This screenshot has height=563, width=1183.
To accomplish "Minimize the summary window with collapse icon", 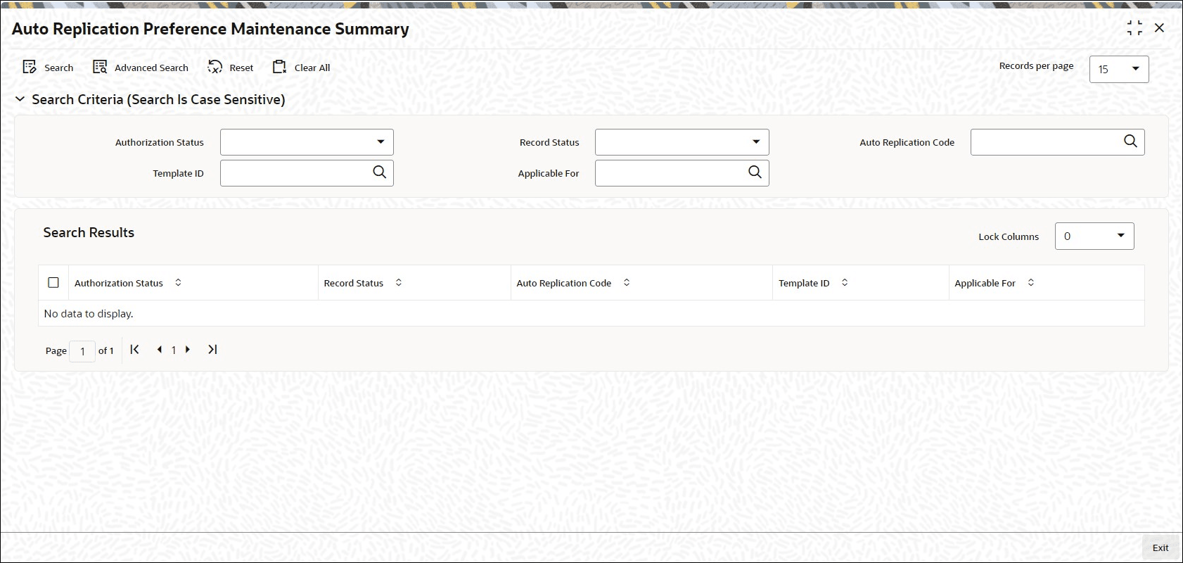I will 1134,28.
